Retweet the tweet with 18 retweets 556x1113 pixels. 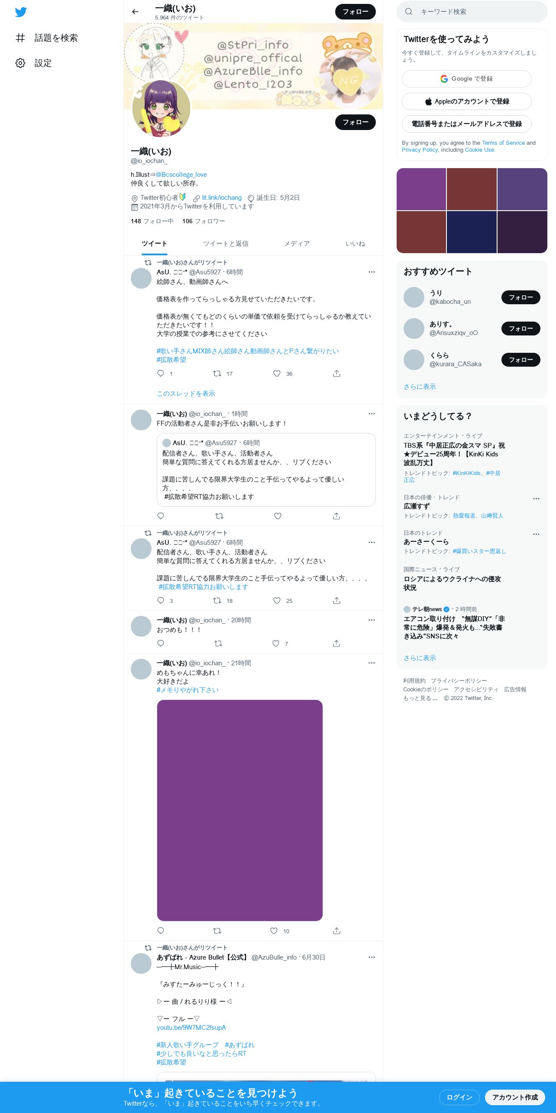(217, 600)
